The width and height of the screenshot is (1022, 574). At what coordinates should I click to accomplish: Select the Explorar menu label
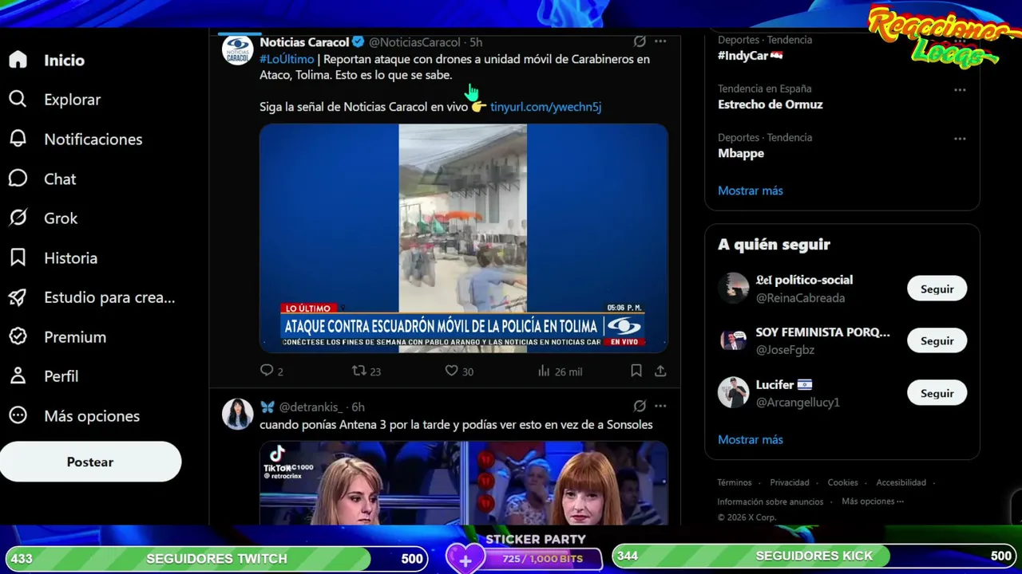72,100
